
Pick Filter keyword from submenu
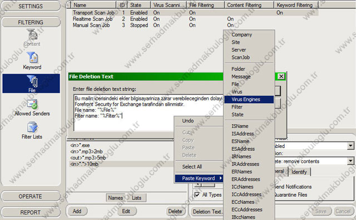pos(249,107)
